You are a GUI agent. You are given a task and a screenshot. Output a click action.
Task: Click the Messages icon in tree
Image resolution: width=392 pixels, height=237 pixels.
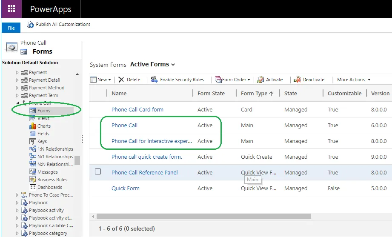click(x=32, y=172)
